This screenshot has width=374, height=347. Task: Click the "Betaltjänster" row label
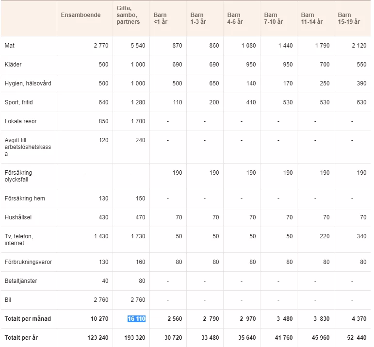pyautogui.click(x=20, y=281)
